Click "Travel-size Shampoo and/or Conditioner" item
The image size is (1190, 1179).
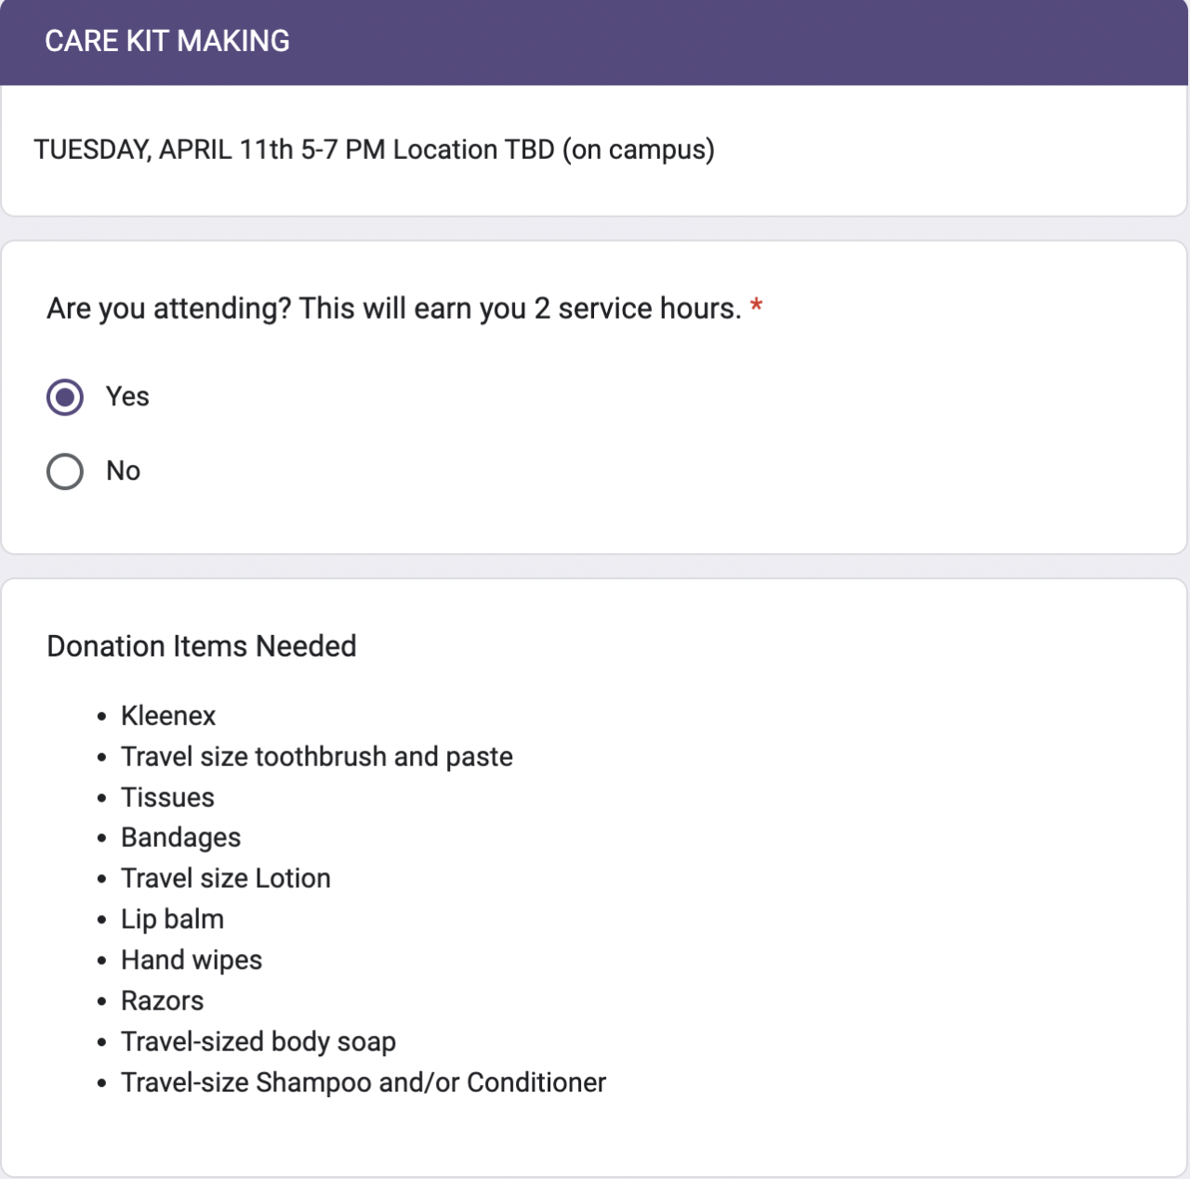coord(364,1083)
